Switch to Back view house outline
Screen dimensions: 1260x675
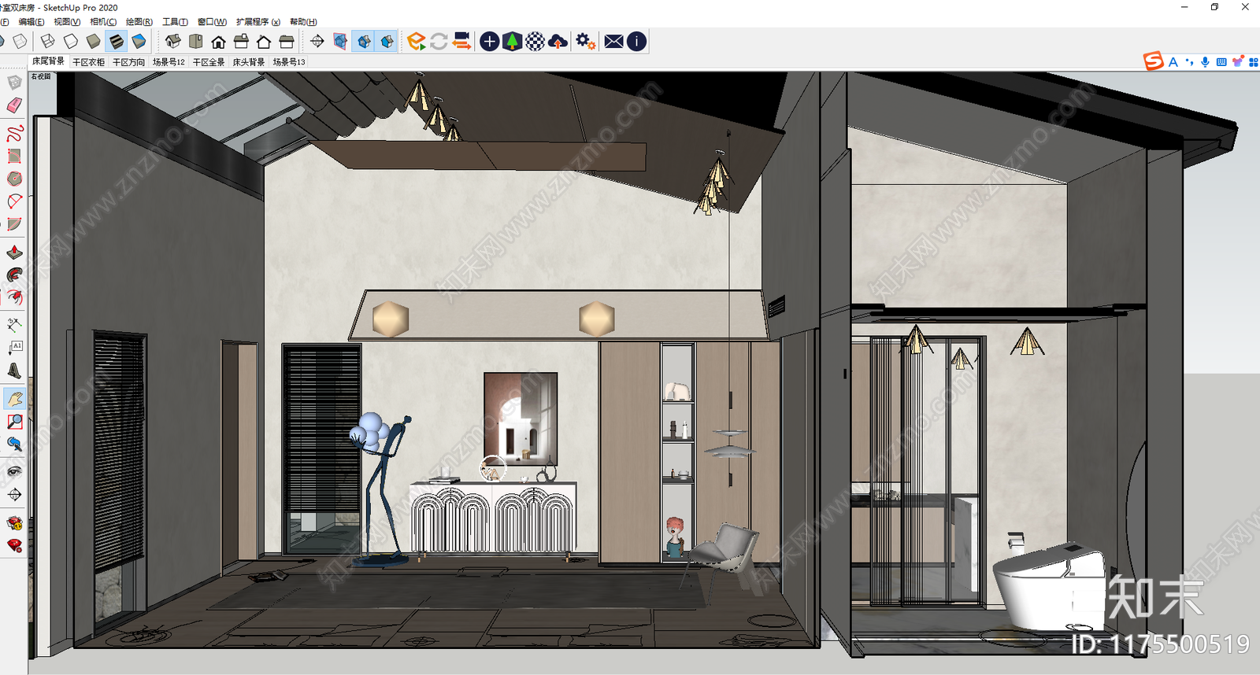[265, 41]
